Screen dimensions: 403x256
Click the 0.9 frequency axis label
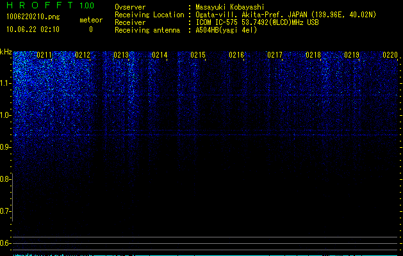tap(6, 147)
